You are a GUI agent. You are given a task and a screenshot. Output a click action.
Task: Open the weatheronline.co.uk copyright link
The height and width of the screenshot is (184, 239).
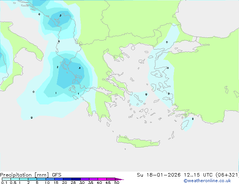[207, 181]
